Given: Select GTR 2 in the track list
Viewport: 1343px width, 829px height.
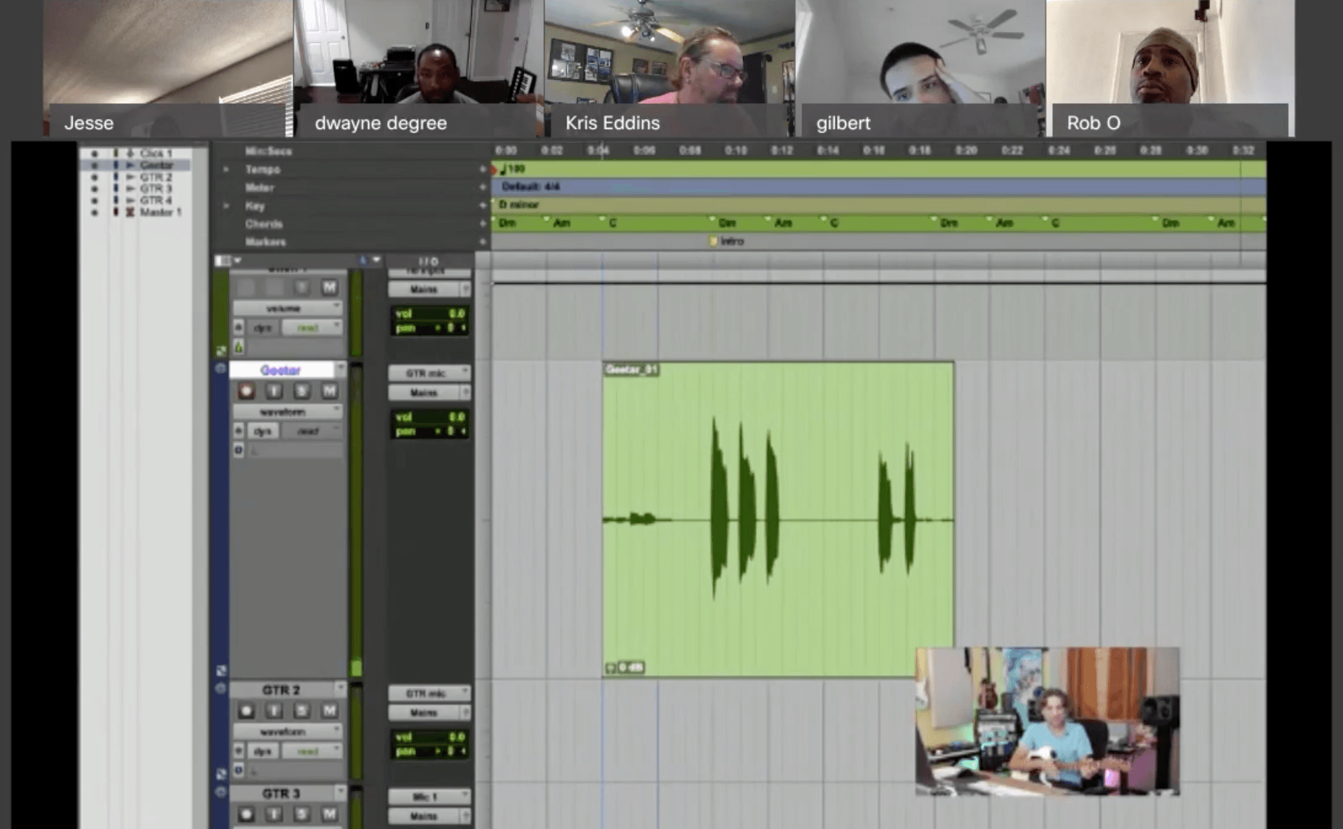Looking at the screenshot, I should click(156, 177).
